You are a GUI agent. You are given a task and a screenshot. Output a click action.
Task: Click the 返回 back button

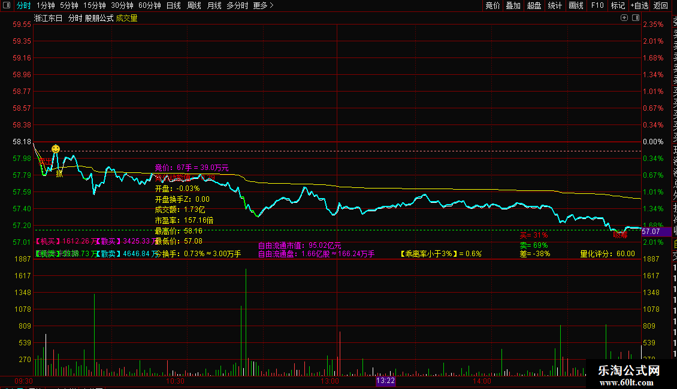pos(661,5)
